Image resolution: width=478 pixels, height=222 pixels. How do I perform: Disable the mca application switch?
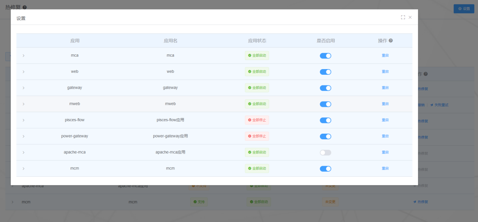pos(325,55)
